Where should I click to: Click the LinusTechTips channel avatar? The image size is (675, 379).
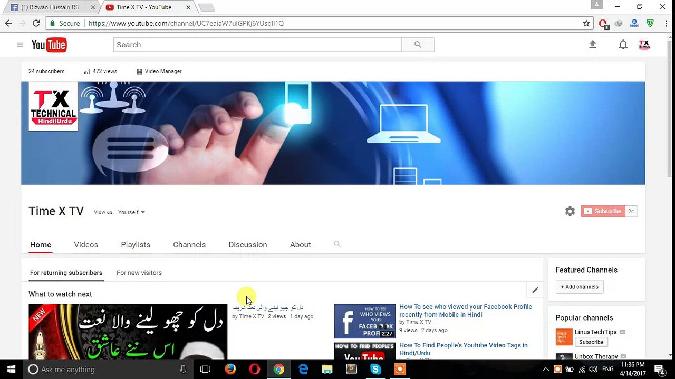[x=564, y=337]
